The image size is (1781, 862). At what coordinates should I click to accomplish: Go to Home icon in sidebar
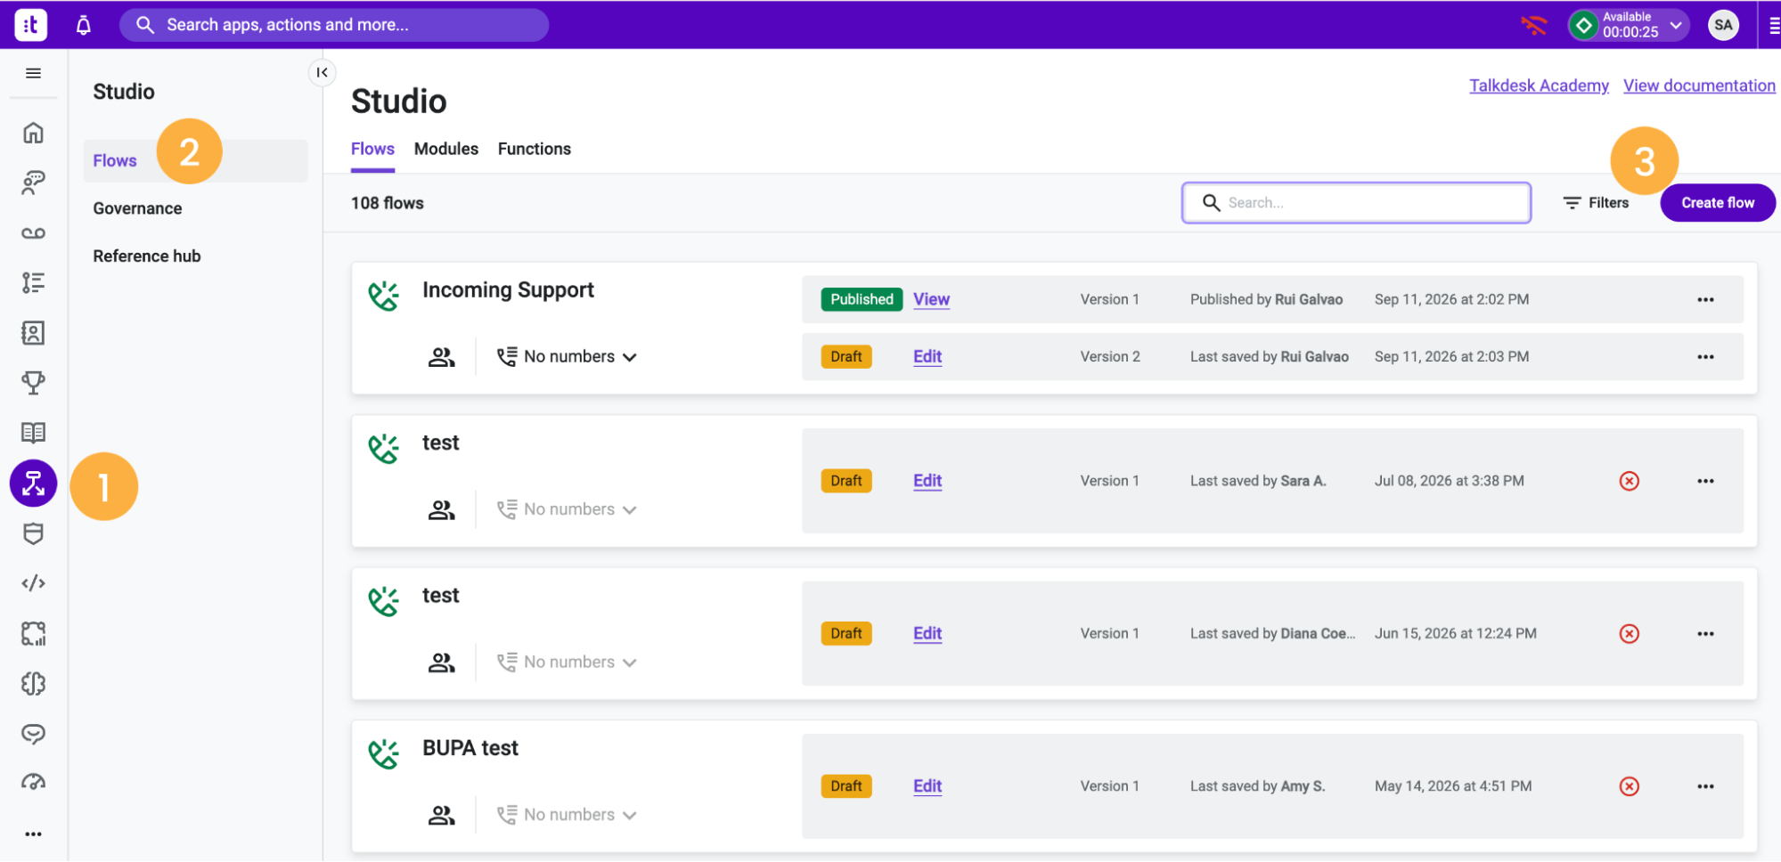[34, 133]
